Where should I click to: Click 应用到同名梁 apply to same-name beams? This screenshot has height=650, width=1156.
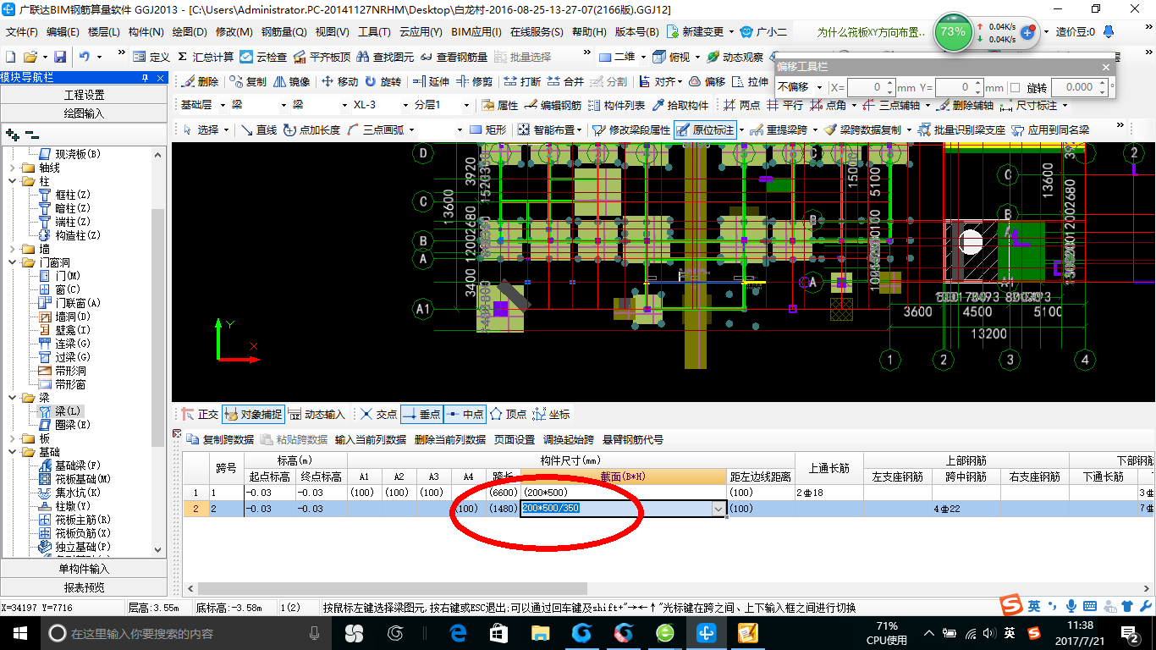(1050, 130)
